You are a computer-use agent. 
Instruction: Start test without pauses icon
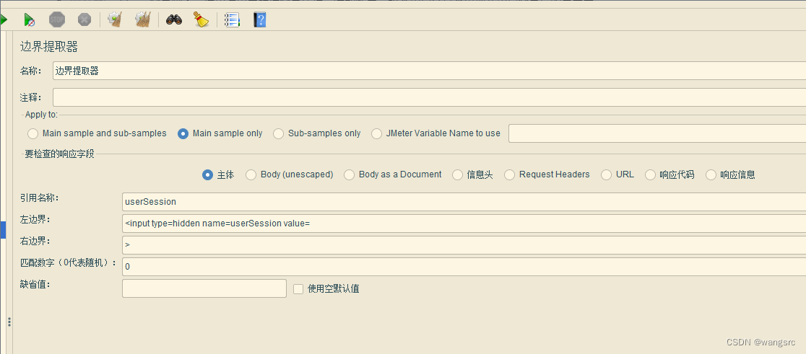pyautogui.click(x=29, y=20)
